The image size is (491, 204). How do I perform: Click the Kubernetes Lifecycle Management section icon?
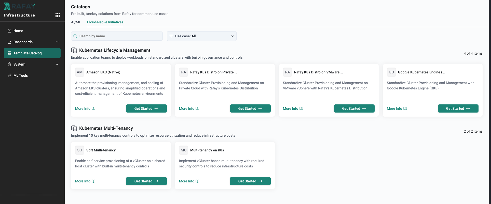pos(74,50)
